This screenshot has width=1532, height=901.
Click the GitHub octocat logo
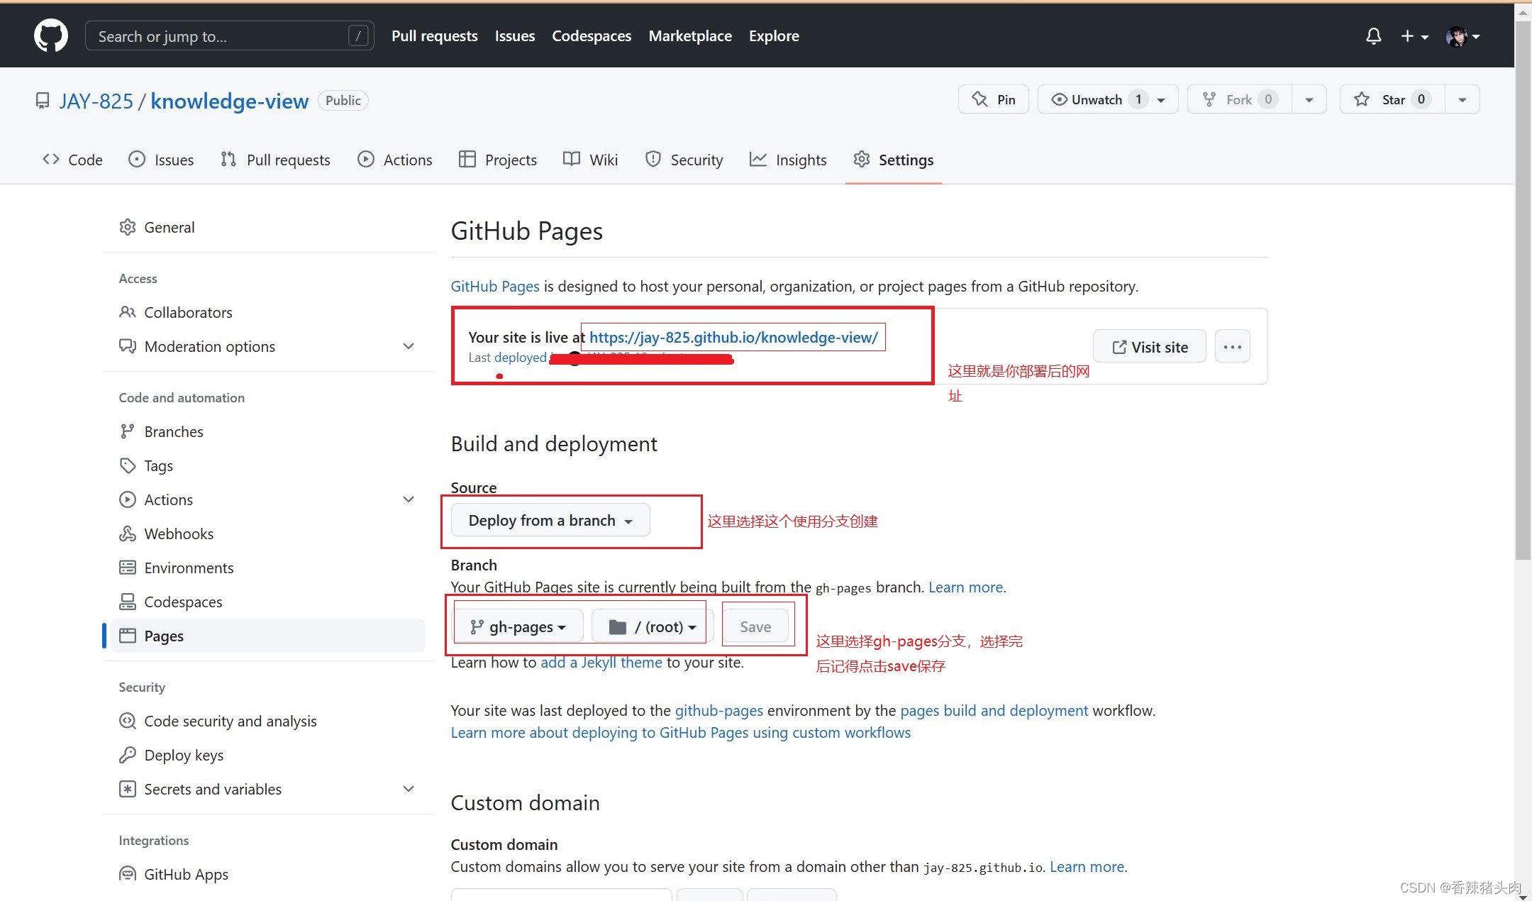[51, 35]
